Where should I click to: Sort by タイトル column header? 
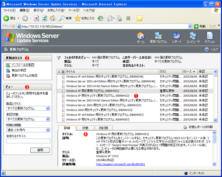point(112,72)
